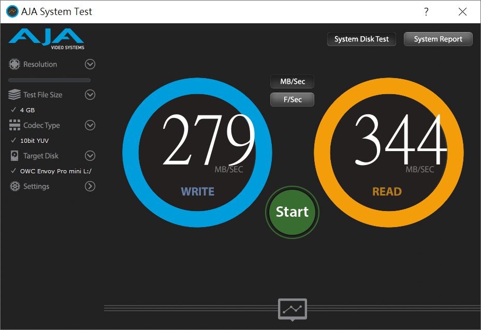Open the System Report

[438, 39]
